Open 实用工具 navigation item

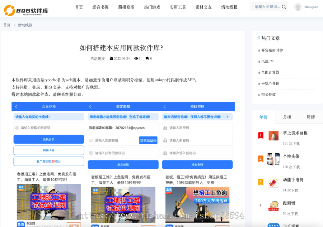coord(178,7)
